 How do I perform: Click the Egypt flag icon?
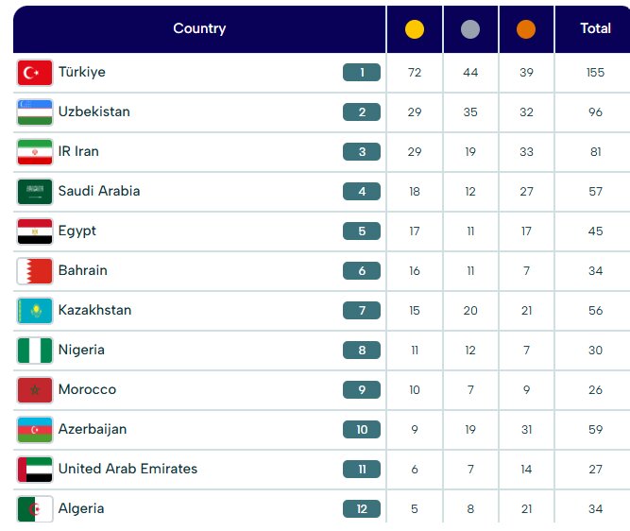coord(35,231)
